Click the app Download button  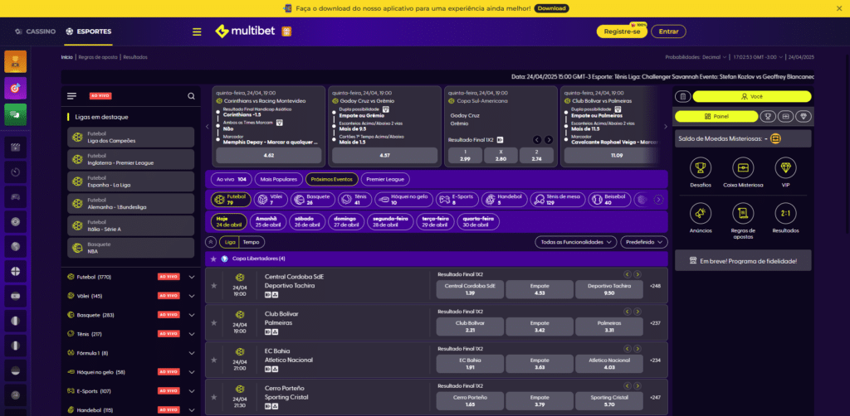coord(551,8)
